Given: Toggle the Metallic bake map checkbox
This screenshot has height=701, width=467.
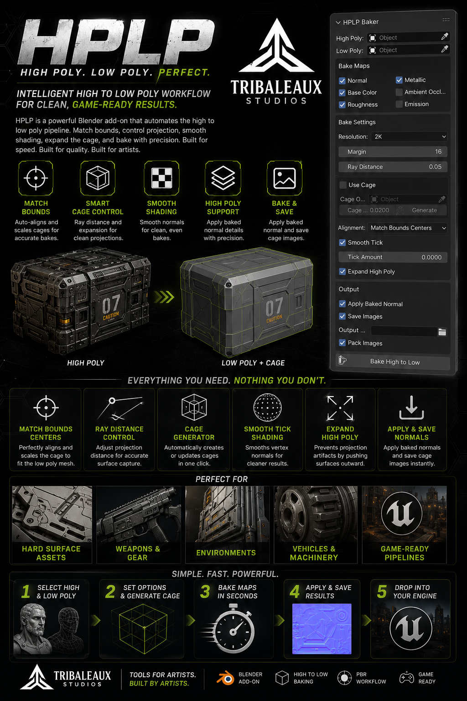Looking at the screenshot, I should (x=399, y=80).
